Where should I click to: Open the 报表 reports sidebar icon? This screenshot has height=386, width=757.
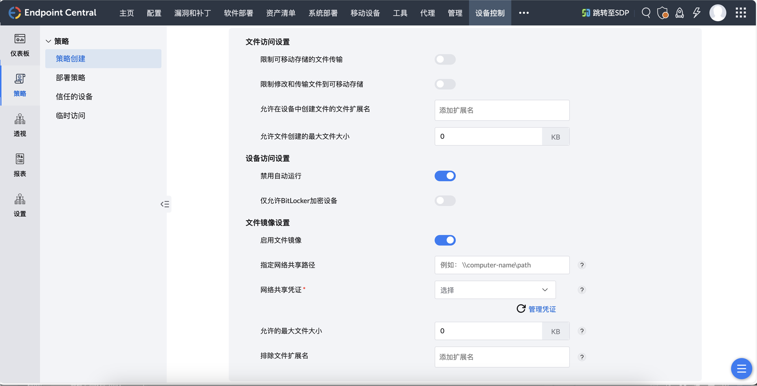coord(20,165)
